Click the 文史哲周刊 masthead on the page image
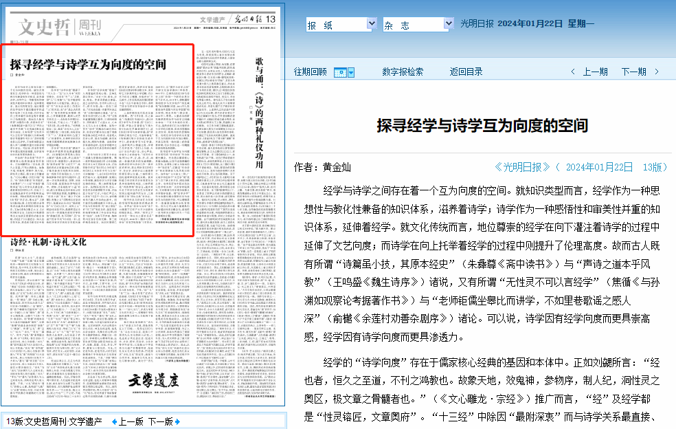 click(x=60, y=27)
